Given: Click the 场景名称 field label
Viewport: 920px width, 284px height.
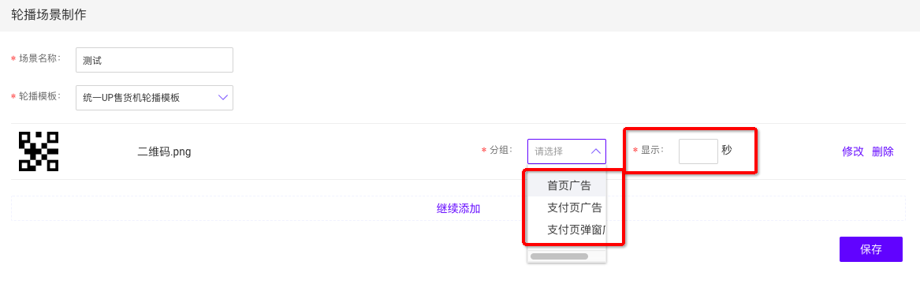Looking at the screenshot, I should click(39, 58).
